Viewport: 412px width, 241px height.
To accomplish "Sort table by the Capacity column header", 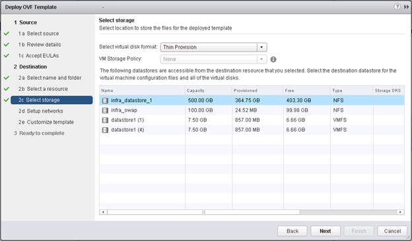I will pyautogui.click(x=195, y=91).
